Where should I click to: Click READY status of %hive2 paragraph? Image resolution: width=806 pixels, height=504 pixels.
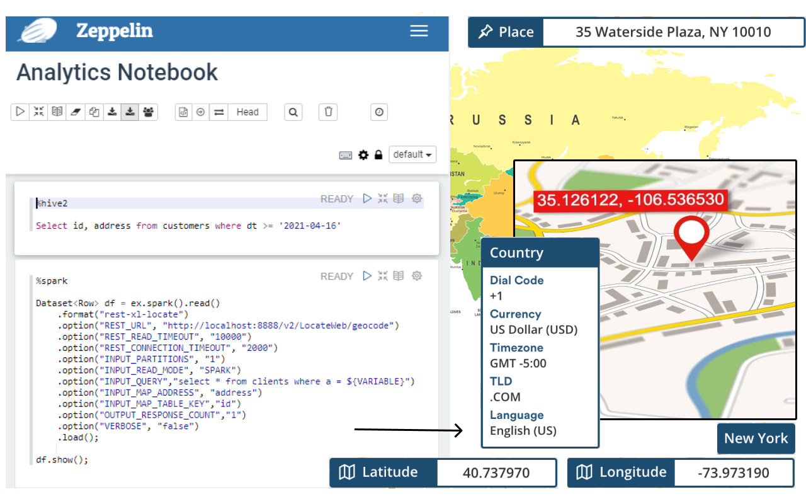click(337, 199)
